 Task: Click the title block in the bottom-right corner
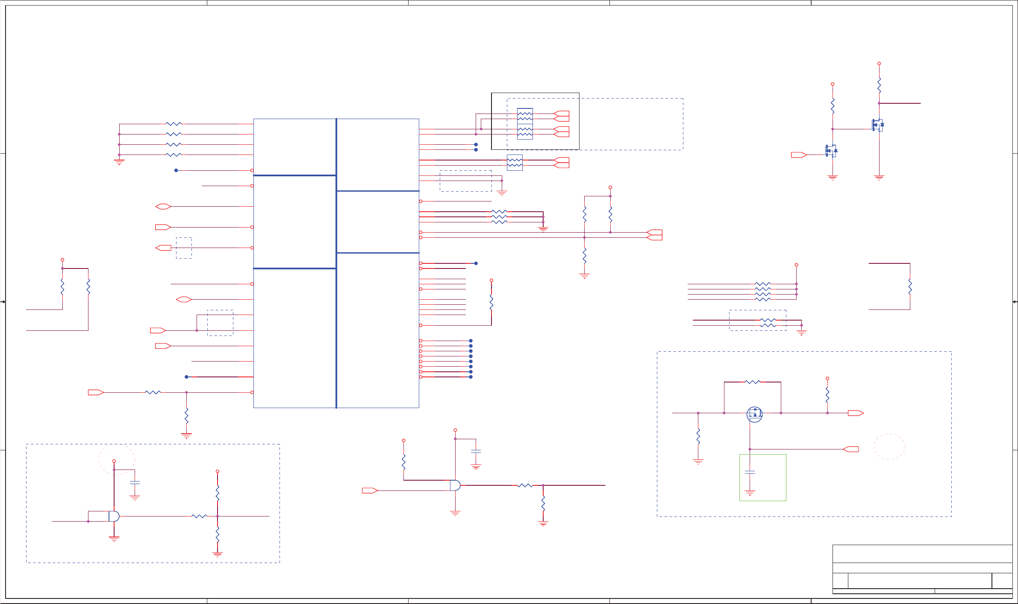(x=922, y=569)
